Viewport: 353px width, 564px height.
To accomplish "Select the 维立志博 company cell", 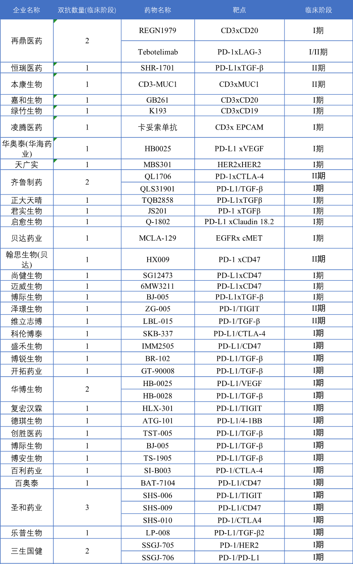I will tap(27, 320).
